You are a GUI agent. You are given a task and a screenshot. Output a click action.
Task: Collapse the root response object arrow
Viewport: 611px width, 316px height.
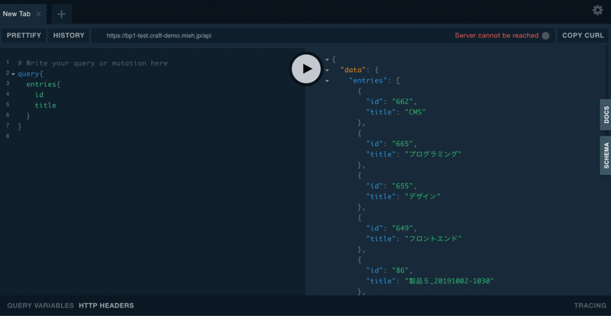click(x=327, y=60)
